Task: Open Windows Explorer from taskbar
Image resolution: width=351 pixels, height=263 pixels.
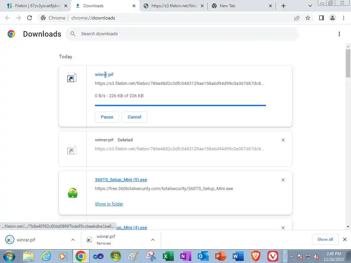Action: pos(28,256)
